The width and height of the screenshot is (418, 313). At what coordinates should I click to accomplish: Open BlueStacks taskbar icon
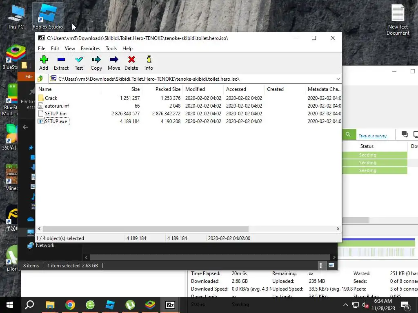[150, 305]
